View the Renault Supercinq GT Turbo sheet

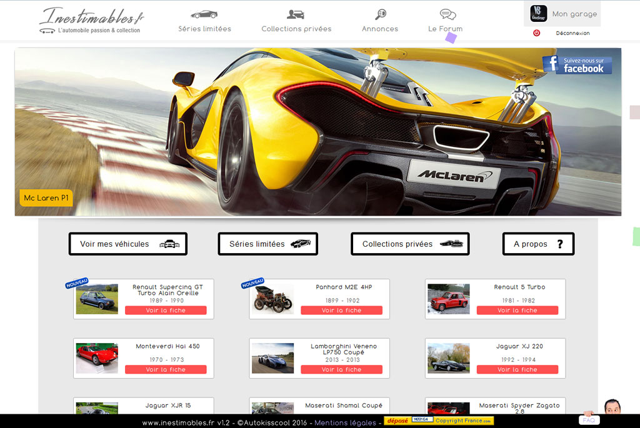166,311
